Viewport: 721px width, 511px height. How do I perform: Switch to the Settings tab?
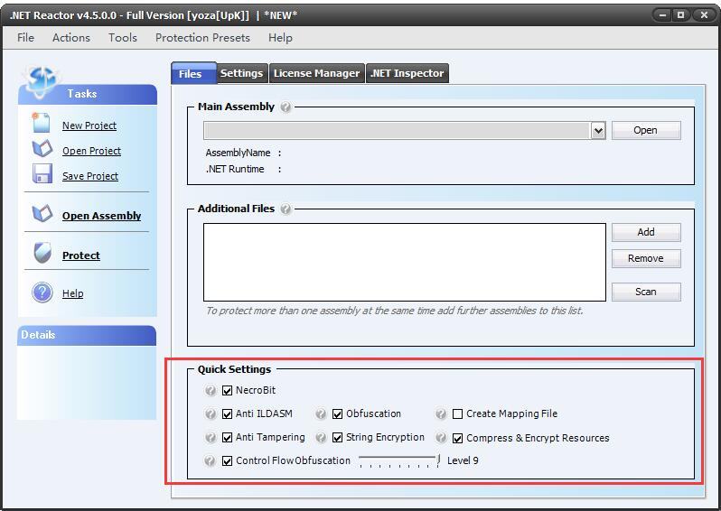(x=241, y=73)
